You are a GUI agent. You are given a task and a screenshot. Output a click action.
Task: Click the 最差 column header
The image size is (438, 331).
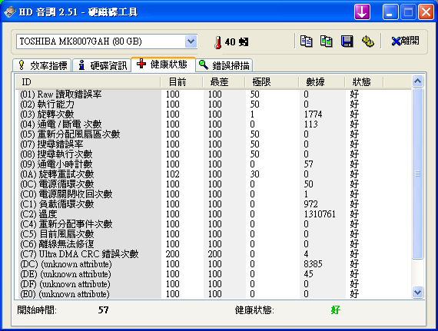click(x=224, y=82)
